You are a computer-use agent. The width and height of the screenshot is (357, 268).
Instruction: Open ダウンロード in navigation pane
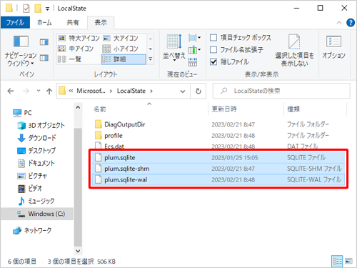pos(37,138)
